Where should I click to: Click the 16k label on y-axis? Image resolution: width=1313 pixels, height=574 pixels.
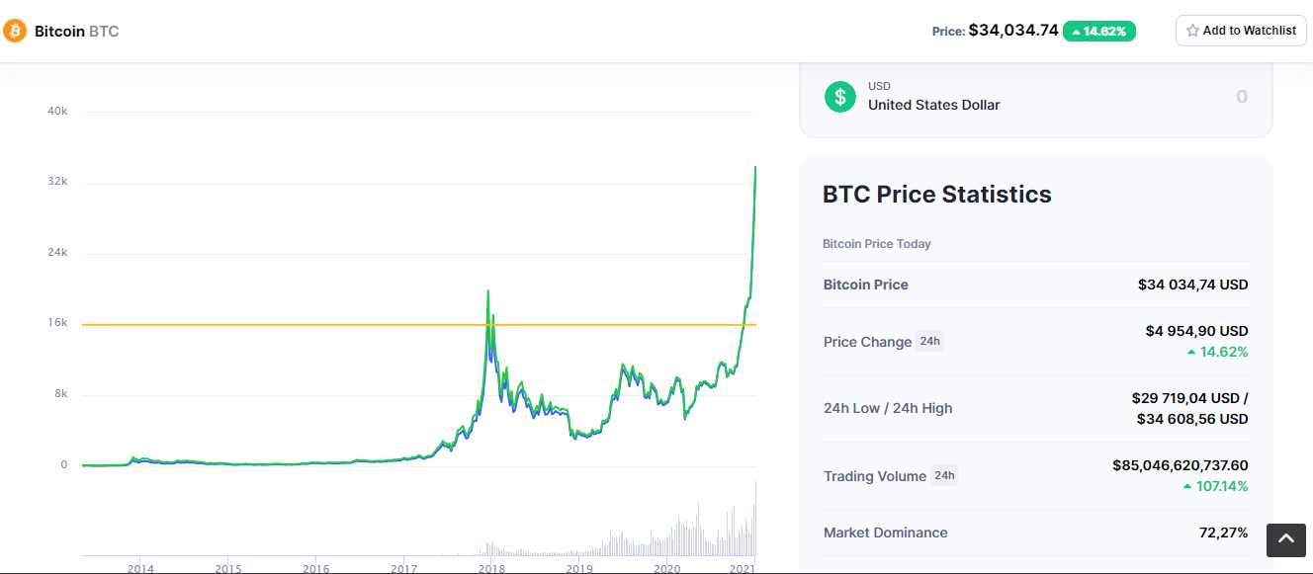click(x=57, y=323)
